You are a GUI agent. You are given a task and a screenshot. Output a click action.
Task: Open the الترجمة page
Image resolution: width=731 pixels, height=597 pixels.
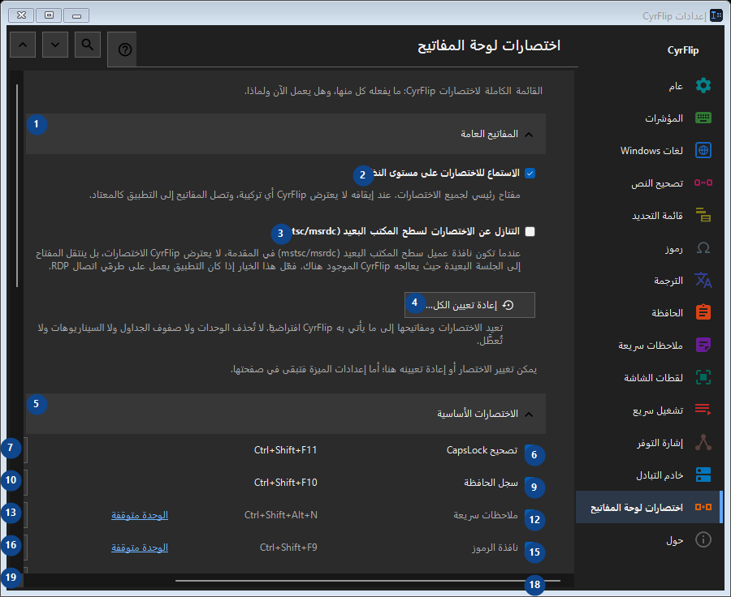(668, 281)
